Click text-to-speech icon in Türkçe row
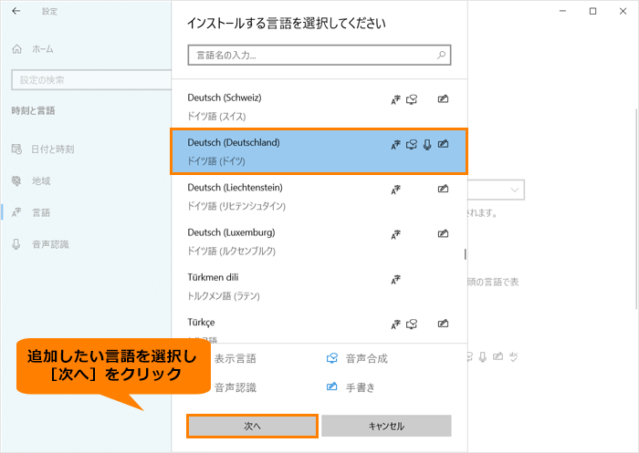The height and width of the screenshot is (453, 639). (x=412, y=323)
